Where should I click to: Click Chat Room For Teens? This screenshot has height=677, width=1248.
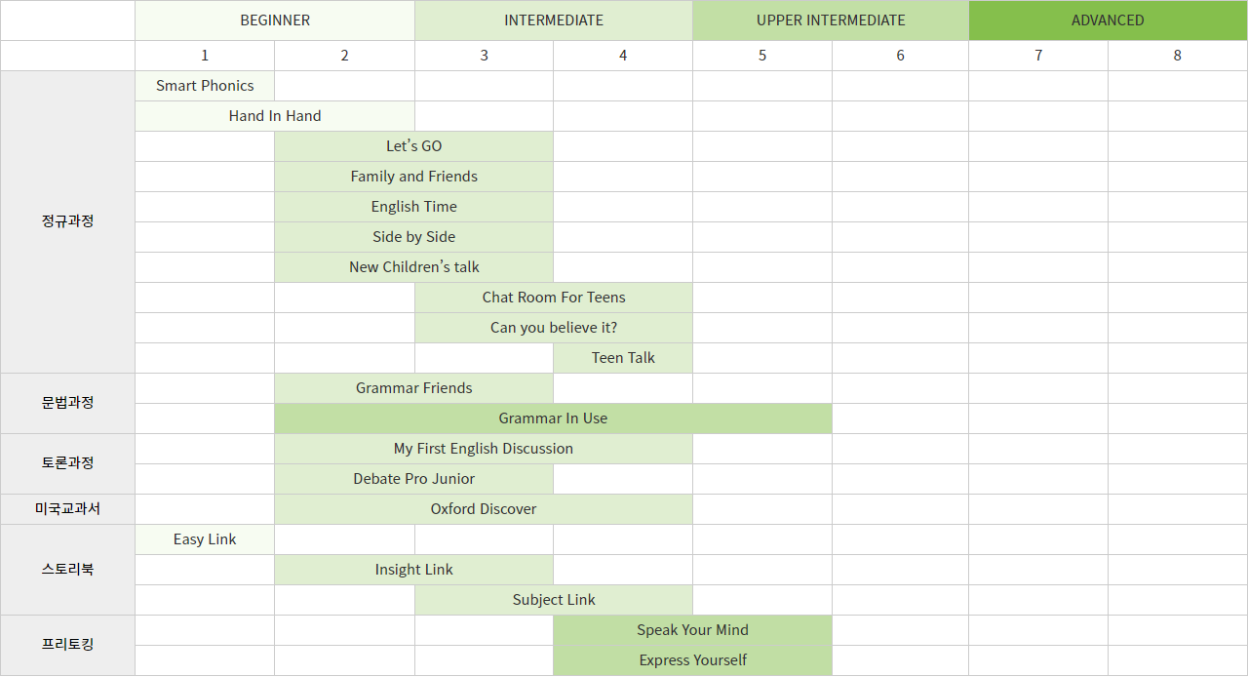point(554,298)
